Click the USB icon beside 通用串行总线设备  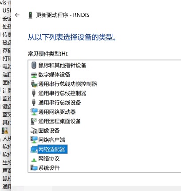pyautogui.click(x=34, y=103)
